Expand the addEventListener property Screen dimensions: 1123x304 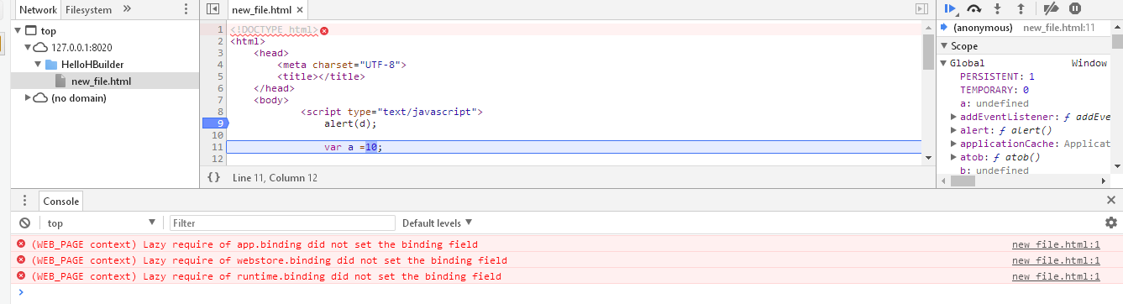click(x=954, y=117)
